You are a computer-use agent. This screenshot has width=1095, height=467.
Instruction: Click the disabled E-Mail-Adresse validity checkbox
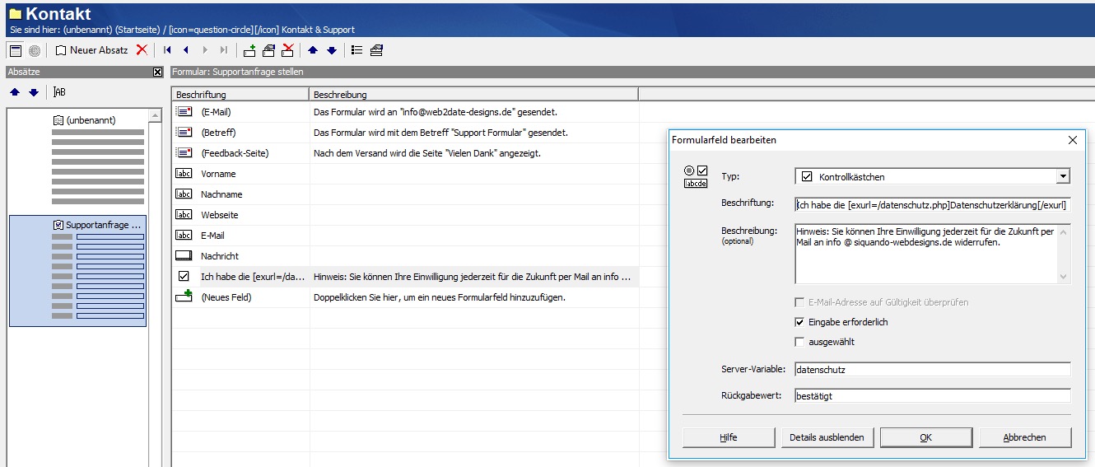pyautogui.click(x=799, y=302)
